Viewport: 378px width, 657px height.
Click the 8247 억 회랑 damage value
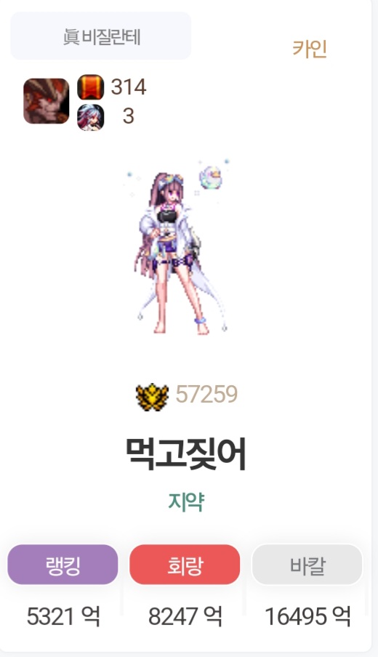(x=185, y=616)
